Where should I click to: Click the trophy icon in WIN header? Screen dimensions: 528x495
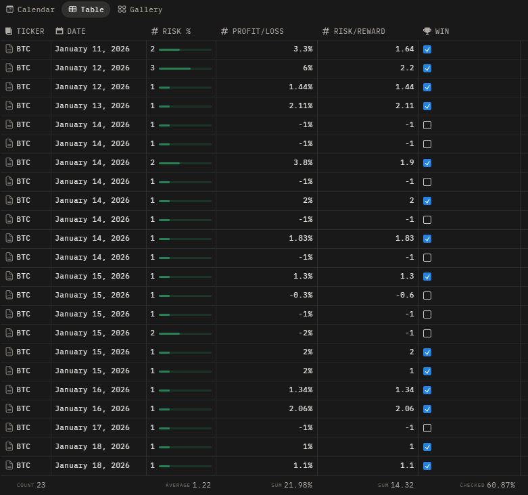(x=427, y=31)
